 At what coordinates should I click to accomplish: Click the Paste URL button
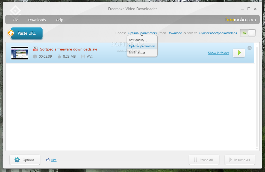26,33
